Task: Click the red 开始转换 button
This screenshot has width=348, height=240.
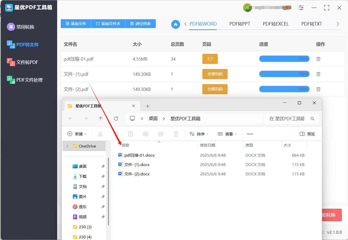Action: [x=332, y=215]
